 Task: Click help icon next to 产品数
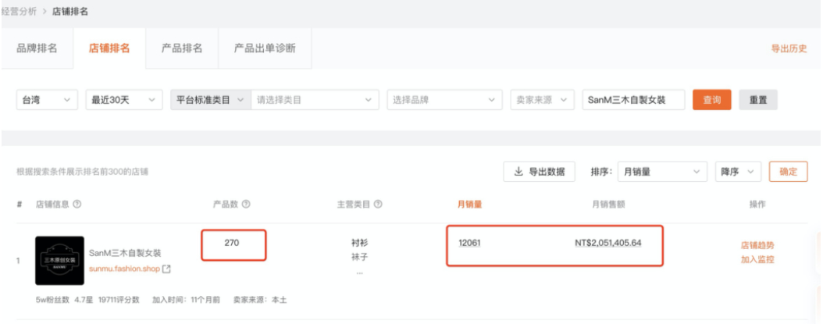click(246, 205)
